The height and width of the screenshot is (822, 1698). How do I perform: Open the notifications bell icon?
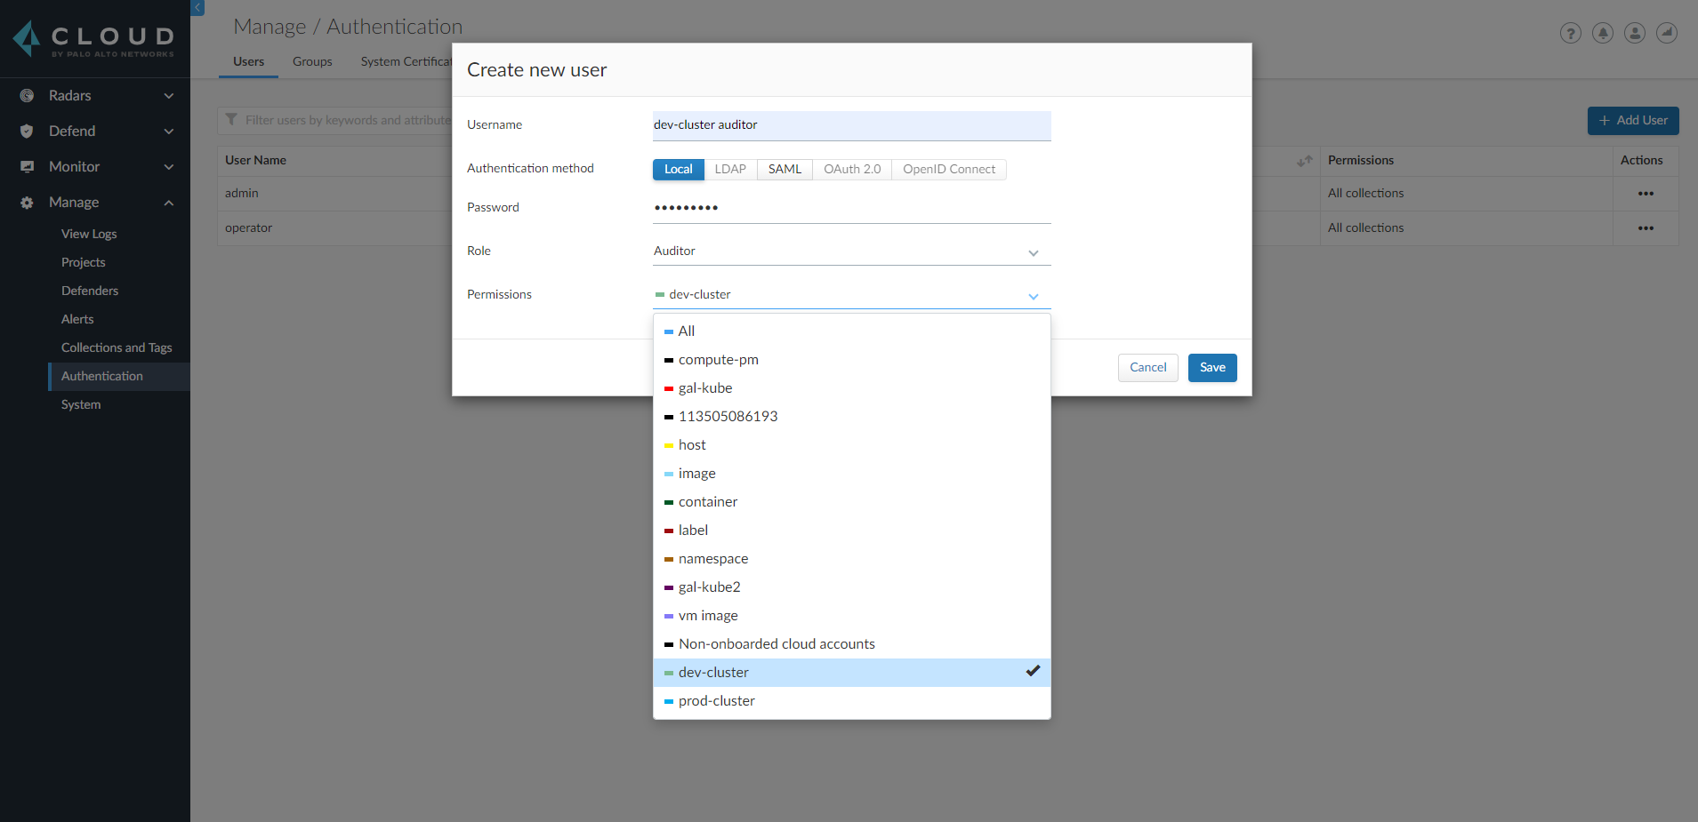[1603, 34]
